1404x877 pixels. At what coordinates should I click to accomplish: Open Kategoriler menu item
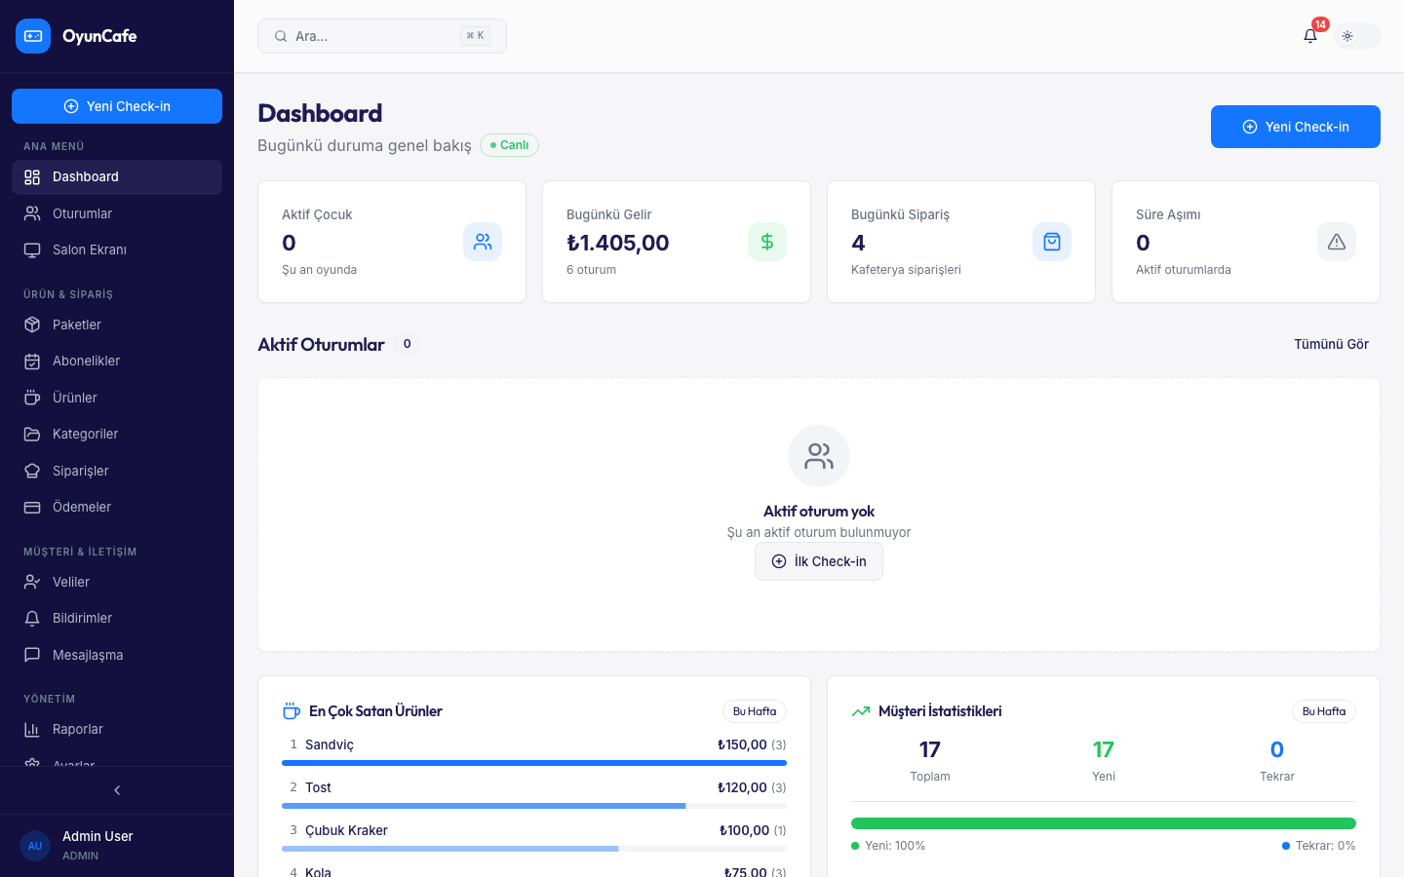coord(117,434)
